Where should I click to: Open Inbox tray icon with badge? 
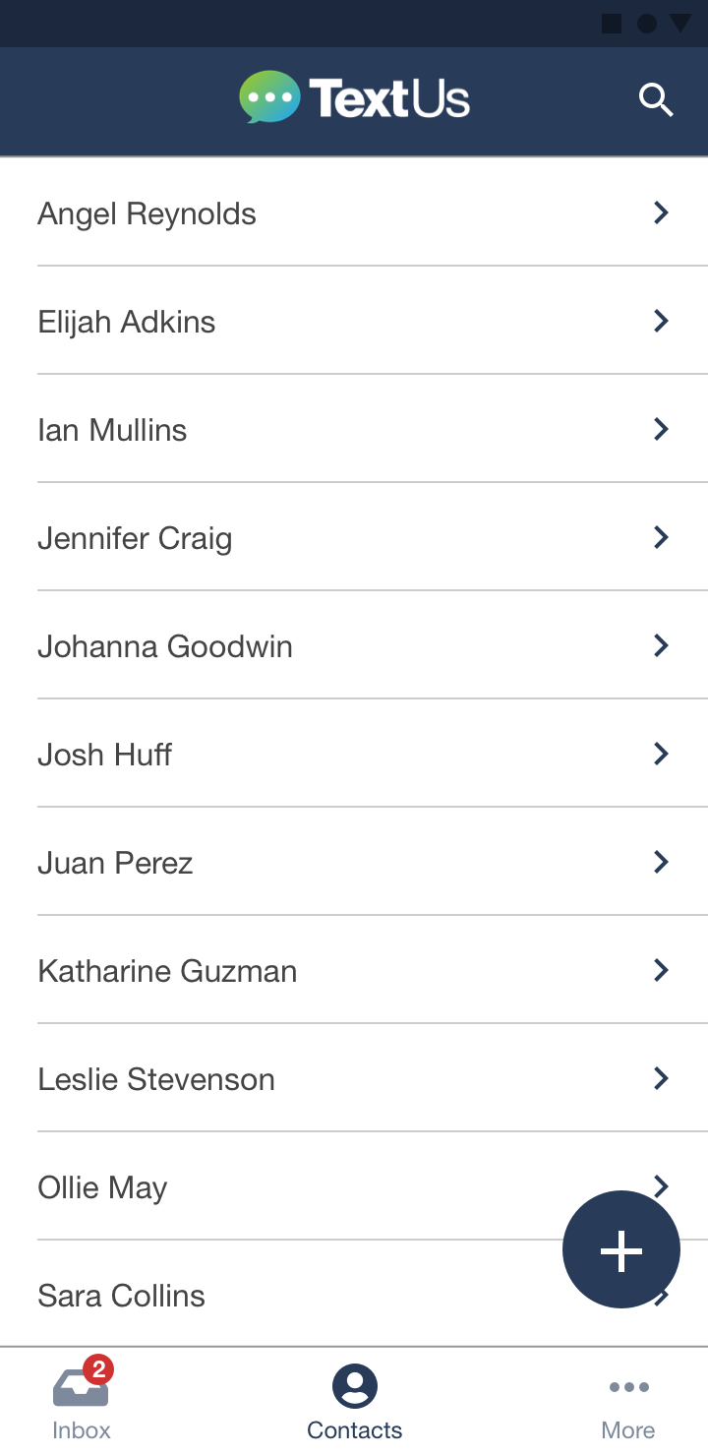[x=82, y=1382]
